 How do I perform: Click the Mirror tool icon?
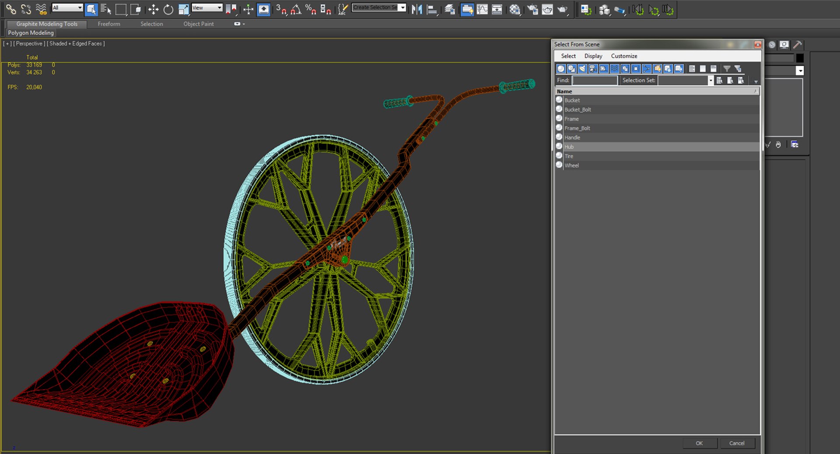click(x=416, y=9)
